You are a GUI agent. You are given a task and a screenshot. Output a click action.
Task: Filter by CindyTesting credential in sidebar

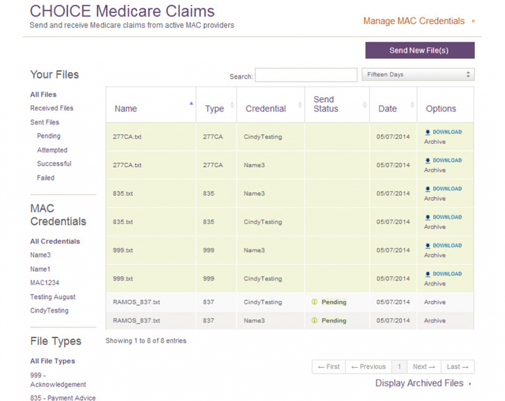pyautogui.click(x=49, y=310)
